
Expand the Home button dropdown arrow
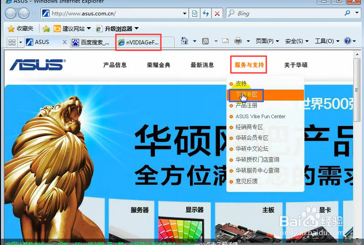pyautogui.click(x=195, y=41)
